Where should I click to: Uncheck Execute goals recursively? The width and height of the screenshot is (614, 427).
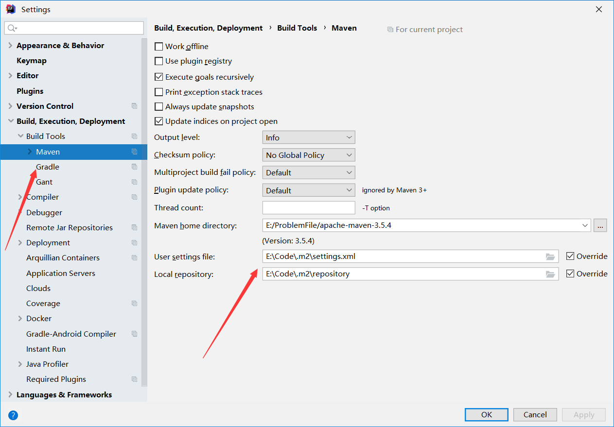[x=158, y=77]
